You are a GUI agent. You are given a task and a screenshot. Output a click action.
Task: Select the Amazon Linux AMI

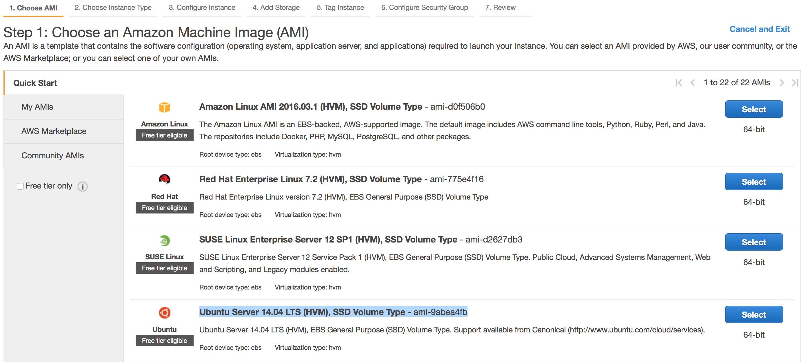click(754, 109)
